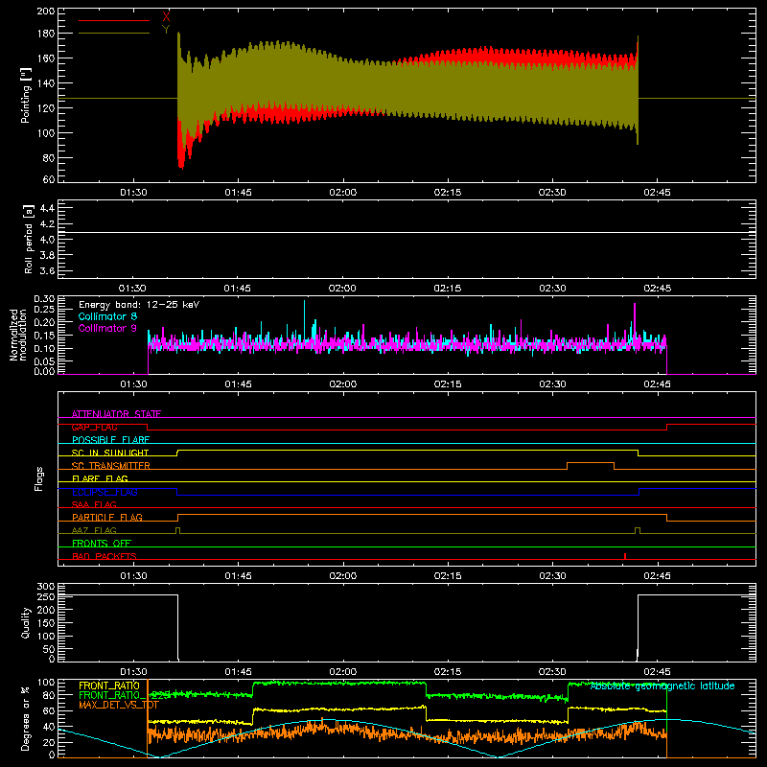Click the white Roll period line
Image resolution: width=767 pixels, height=767 pixels.
pyautogui.click(x=407, y=232)
